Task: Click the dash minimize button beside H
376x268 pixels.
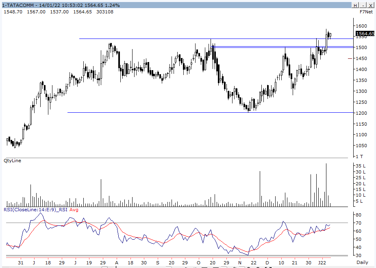Action: pyautogui.click(x=363, y=5)
